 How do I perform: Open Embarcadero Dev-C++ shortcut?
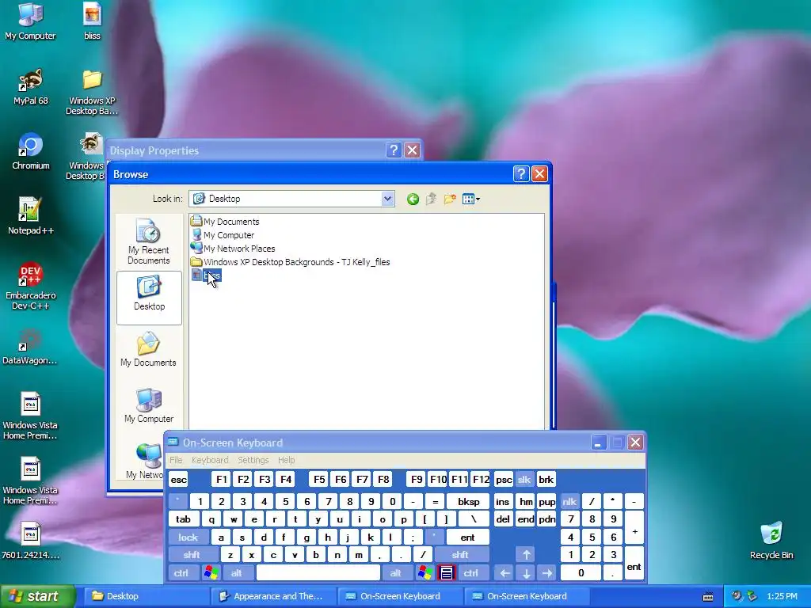[x=31, y=286]
